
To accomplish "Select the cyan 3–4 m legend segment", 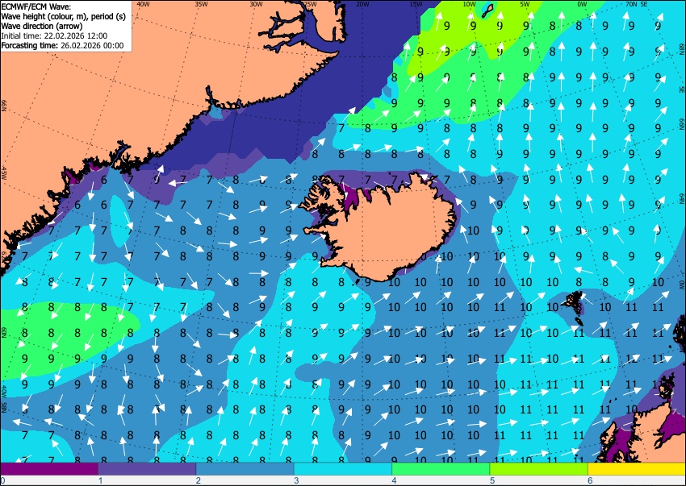I will pyautogui.click(x=343, y=468).
